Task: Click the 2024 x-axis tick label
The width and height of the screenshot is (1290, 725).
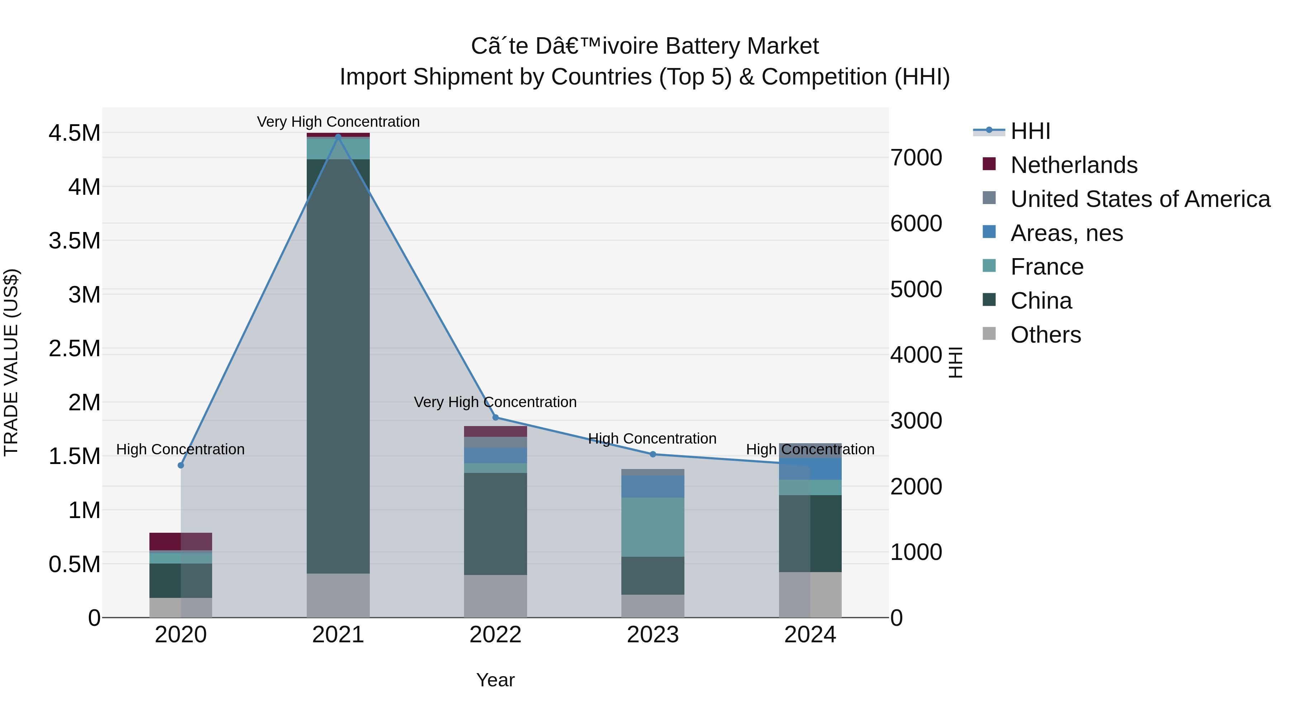Action: [x=810, y=635]
